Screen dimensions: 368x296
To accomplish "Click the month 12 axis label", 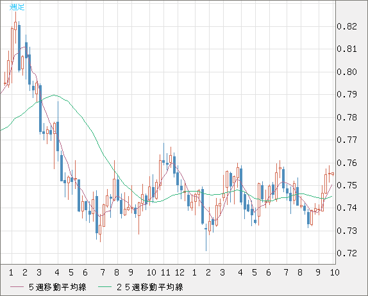I will point(180,272).
